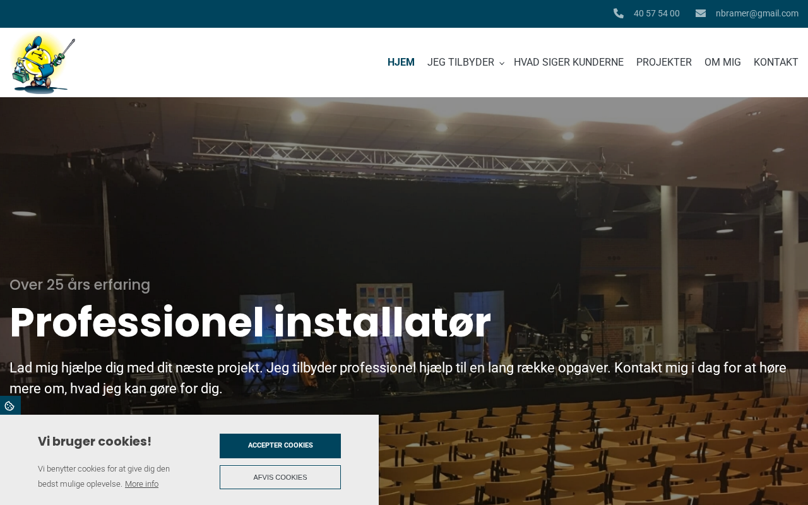Click the envelope email icon
The width and height of the screenshot is (808, 505).
coord(701,13)
